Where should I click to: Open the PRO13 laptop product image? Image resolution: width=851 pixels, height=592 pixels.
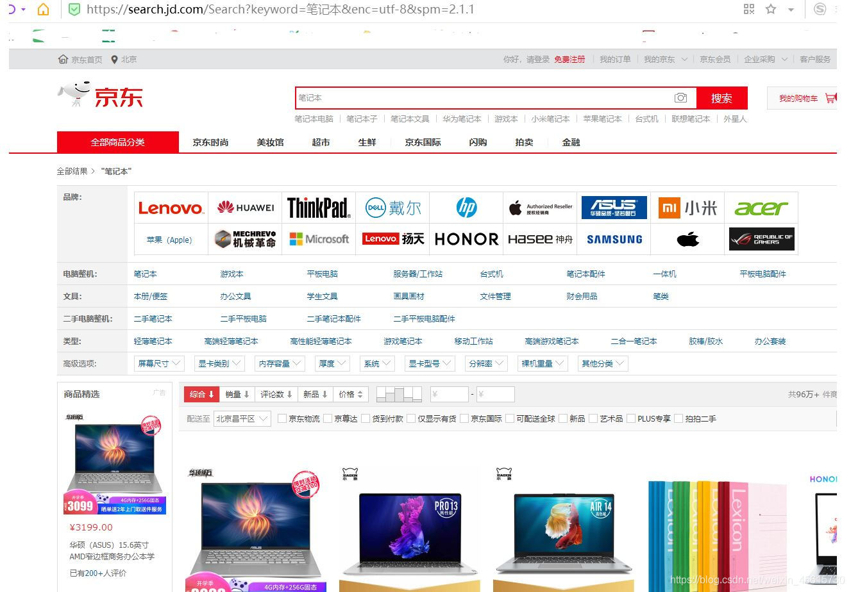point(410,529)
